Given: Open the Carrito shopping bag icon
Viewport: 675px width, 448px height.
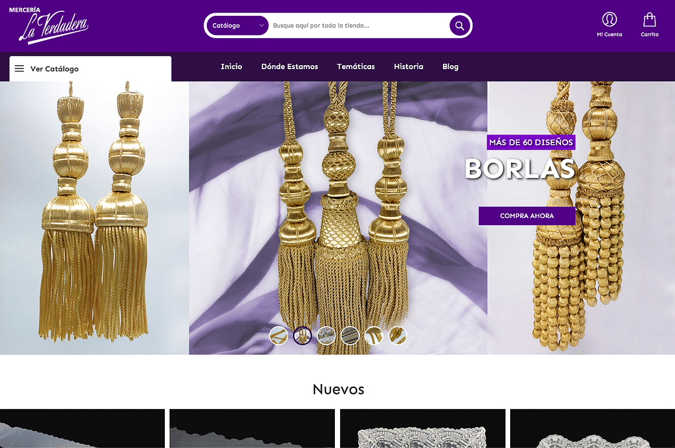Looking at the screenshot, I should [649, 19].
